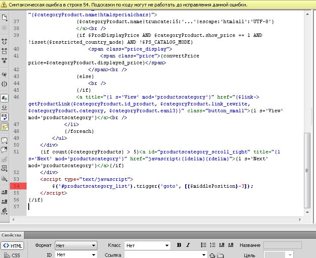This screenshot has height=258, width=316.
Task: Click vertical scrollbar up arrow
Action: (x=307, y=14)
